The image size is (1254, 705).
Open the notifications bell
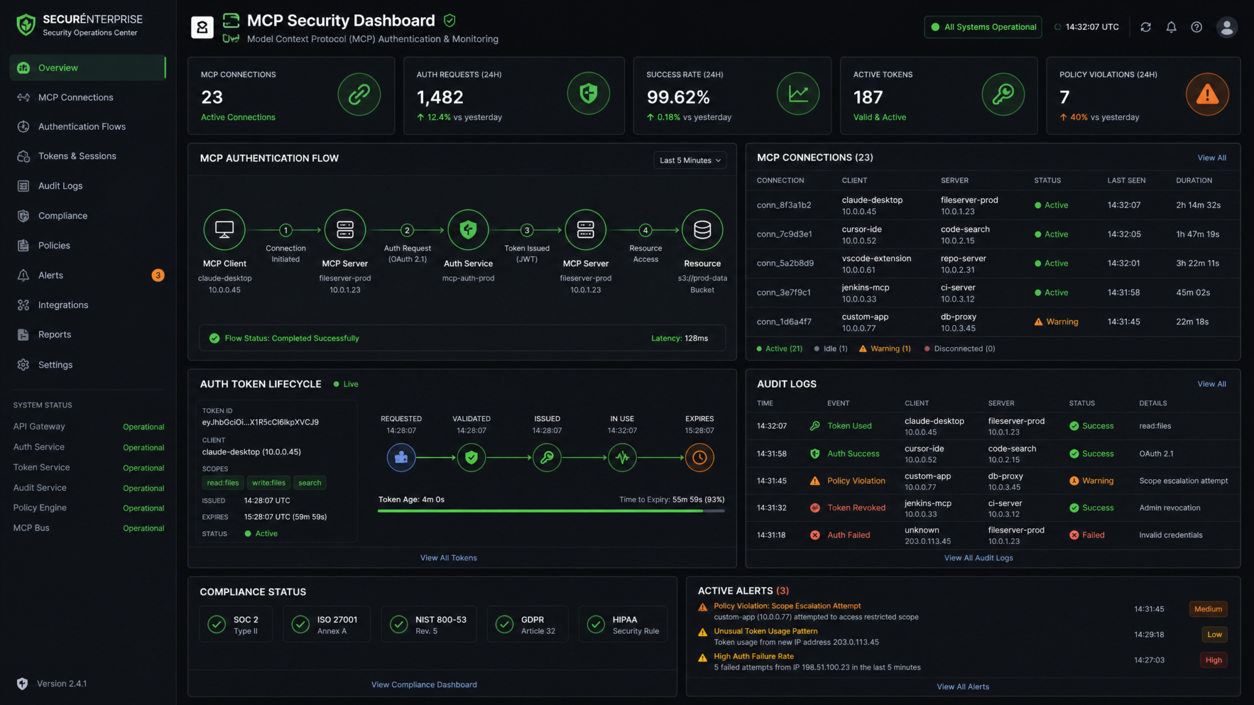pyautogui.click(x=1171, y=27)
